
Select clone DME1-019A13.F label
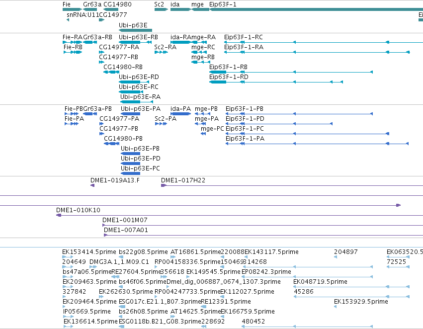pos(115,180)
